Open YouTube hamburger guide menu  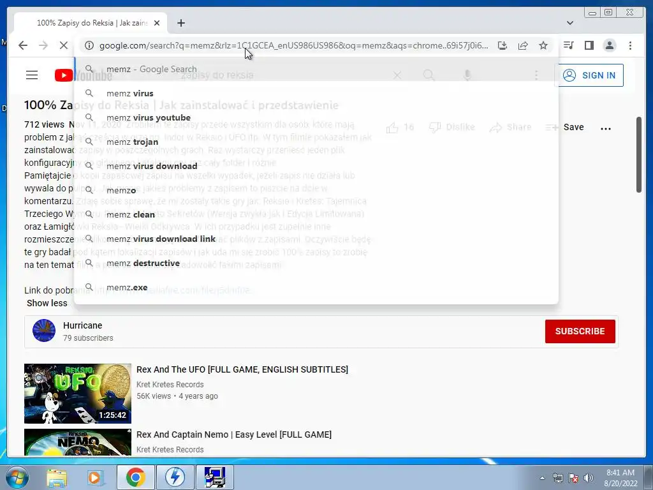pyautogui.click(x=32, y=75)
